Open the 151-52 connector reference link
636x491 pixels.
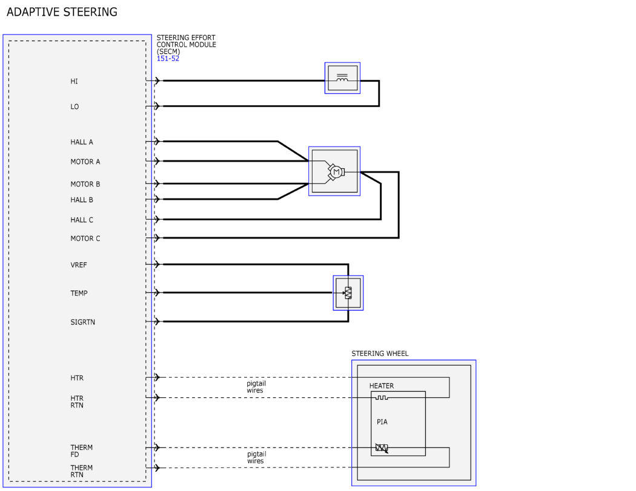coord(168,58)
